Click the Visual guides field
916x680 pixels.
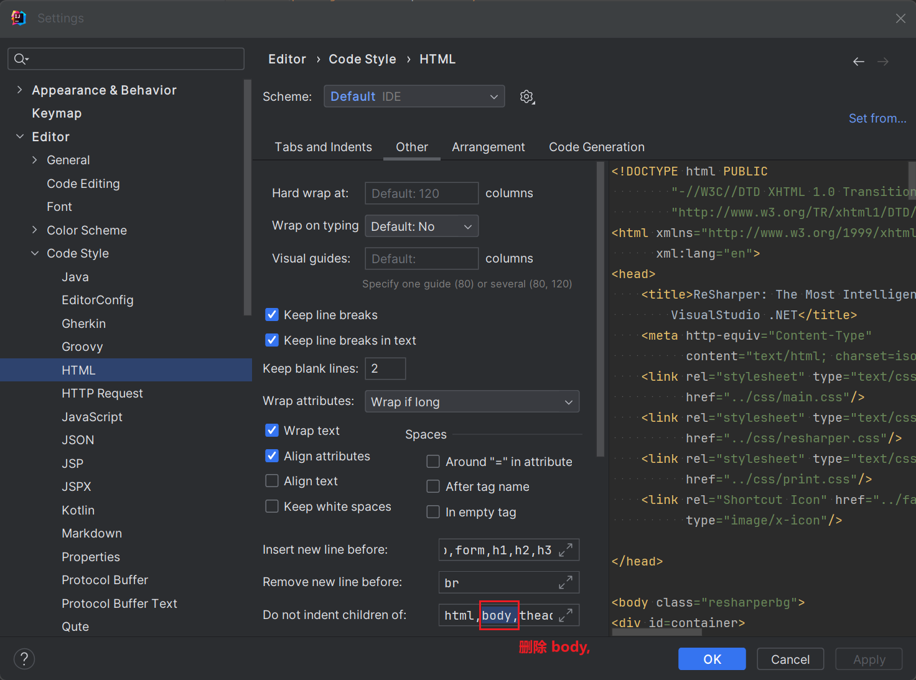421,259
